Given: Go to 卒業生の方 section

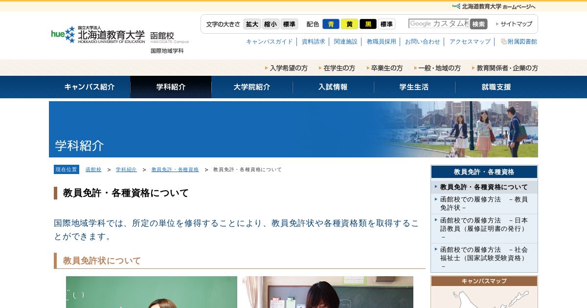Looking at the screenshot, I should point(384,68).
